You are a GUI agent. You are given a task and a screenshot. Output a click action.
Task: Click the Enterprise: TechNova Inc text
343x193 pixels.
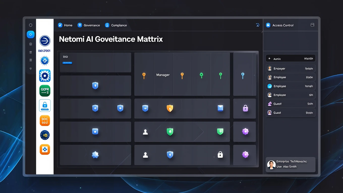tap(292, 162)
